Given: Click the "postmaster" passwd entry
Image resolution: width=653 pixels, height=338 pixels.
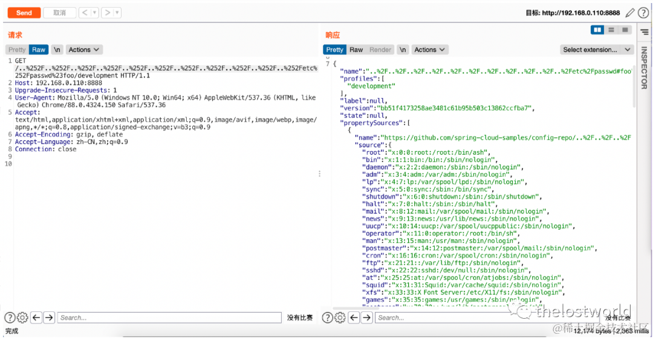Looking at the screenshot, I should [479, 248].
